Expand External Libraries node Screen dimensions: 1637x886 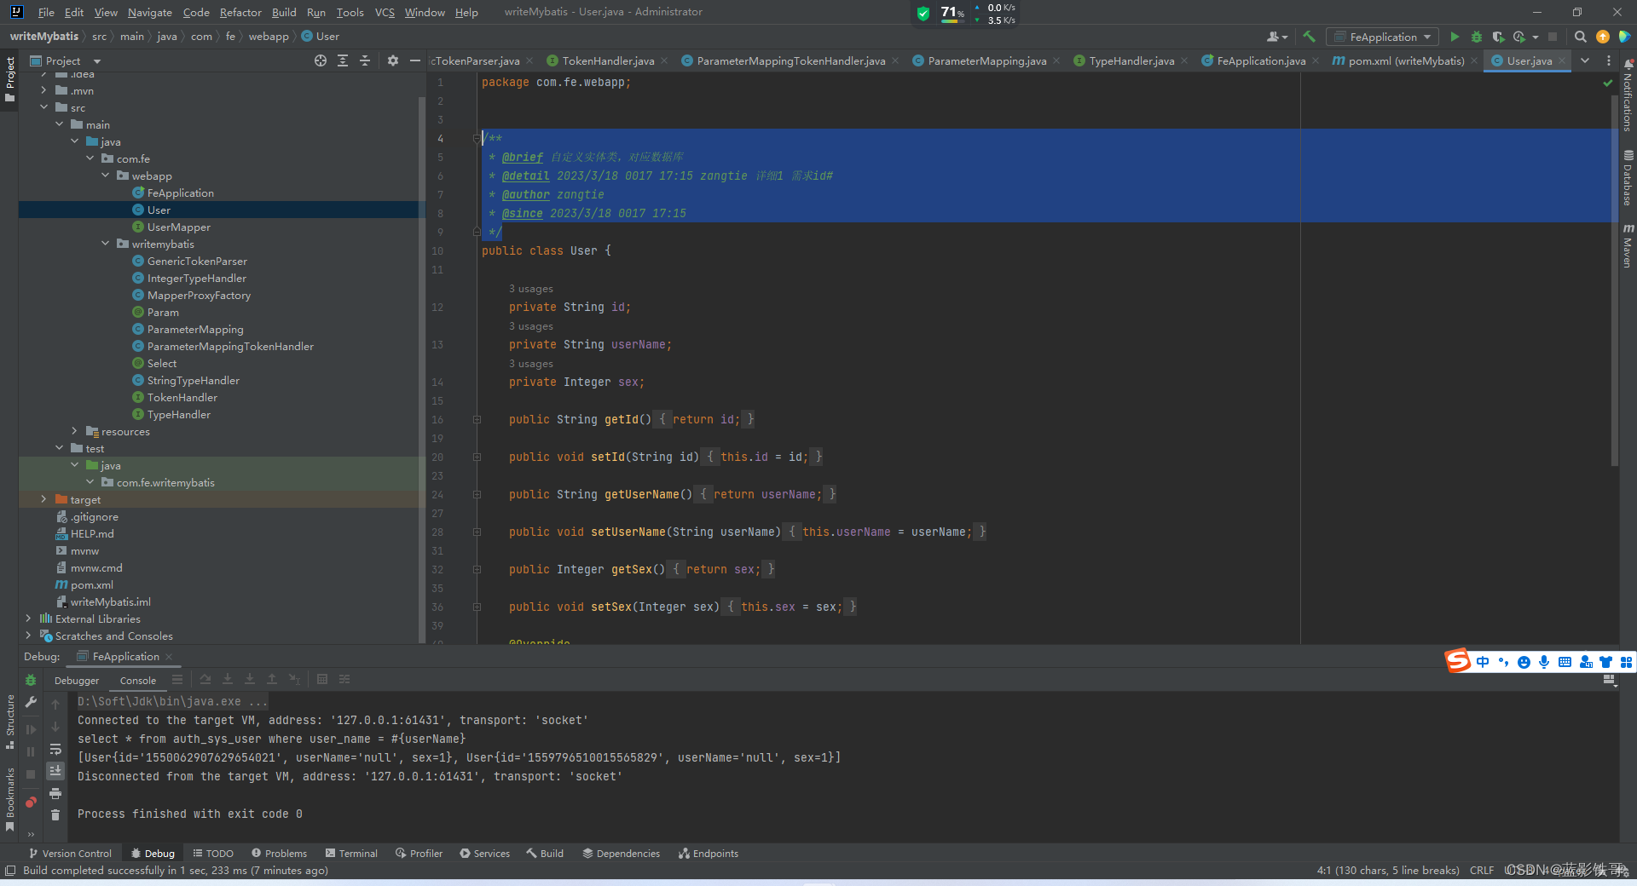(x=29, y=618)
